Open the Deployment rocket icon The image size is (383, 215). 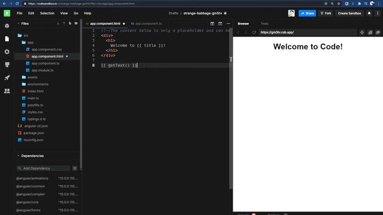pyautogui.click(x=7, y=78)
